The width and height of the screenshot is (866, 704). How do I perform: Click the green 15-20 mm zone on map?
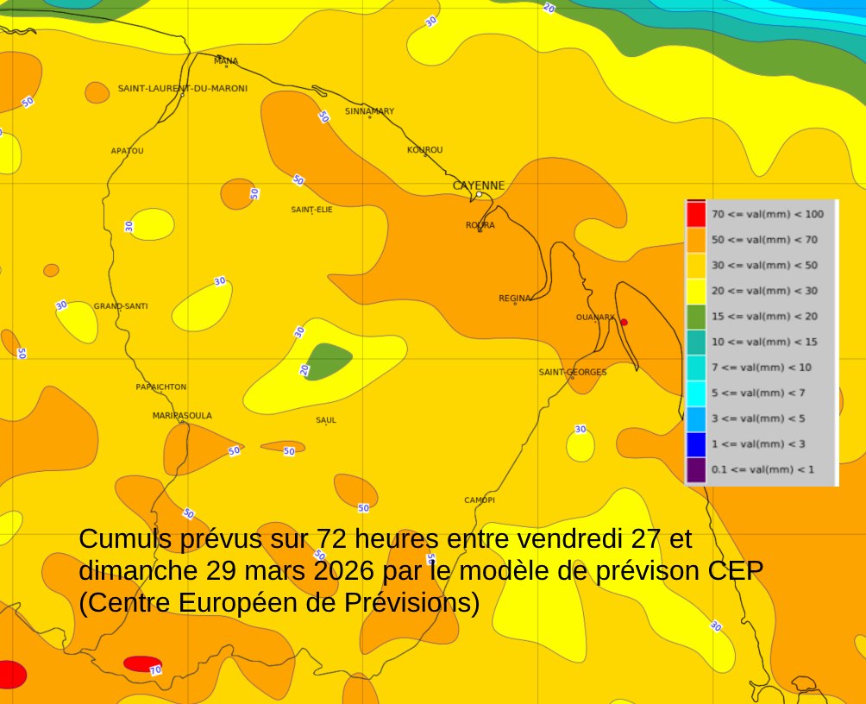tap(329, 361)
